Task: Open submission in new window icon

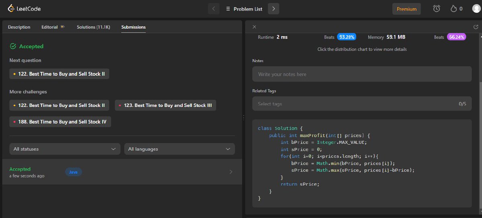Action: (476, 27)
